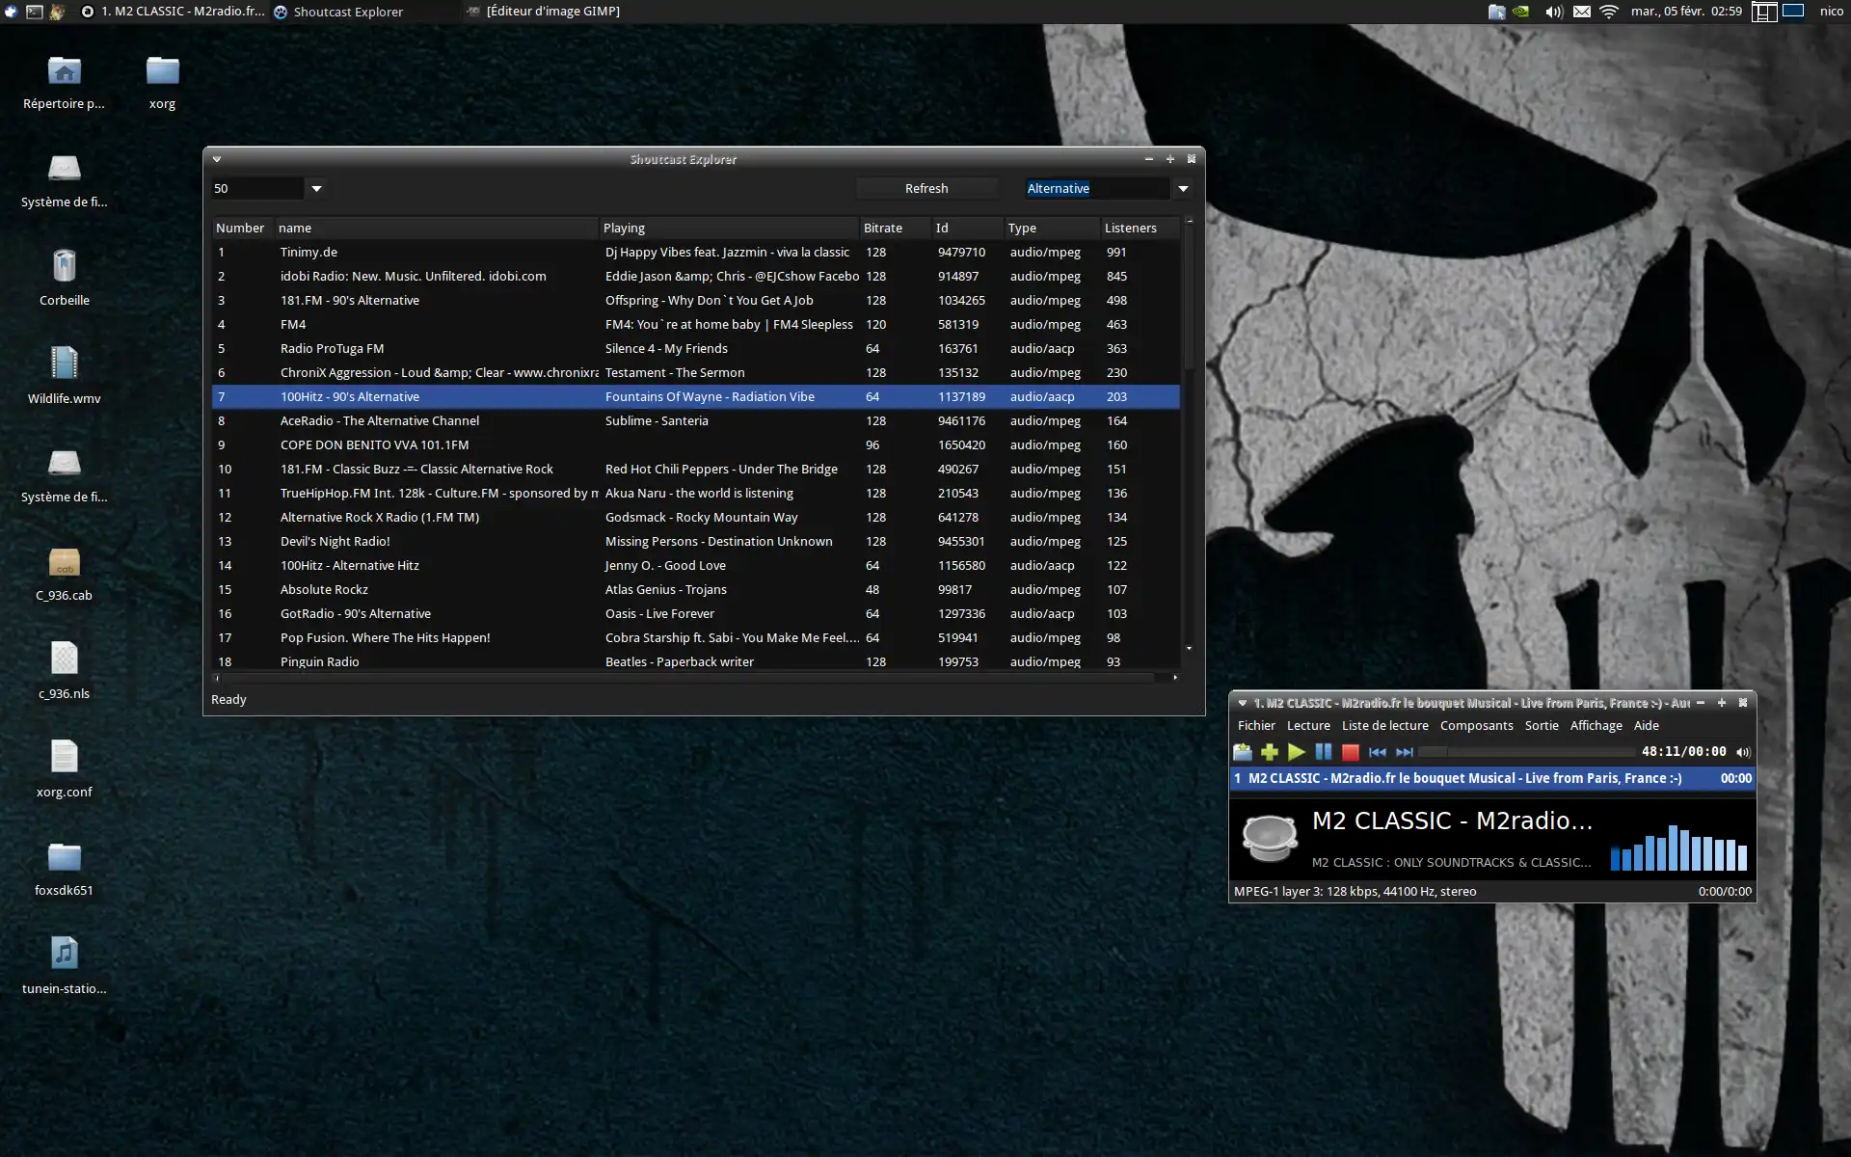Image resolution: width=1851 pixels, height=1157 pixels.
Task: Skip to the next track
Action: (1405, 752)
